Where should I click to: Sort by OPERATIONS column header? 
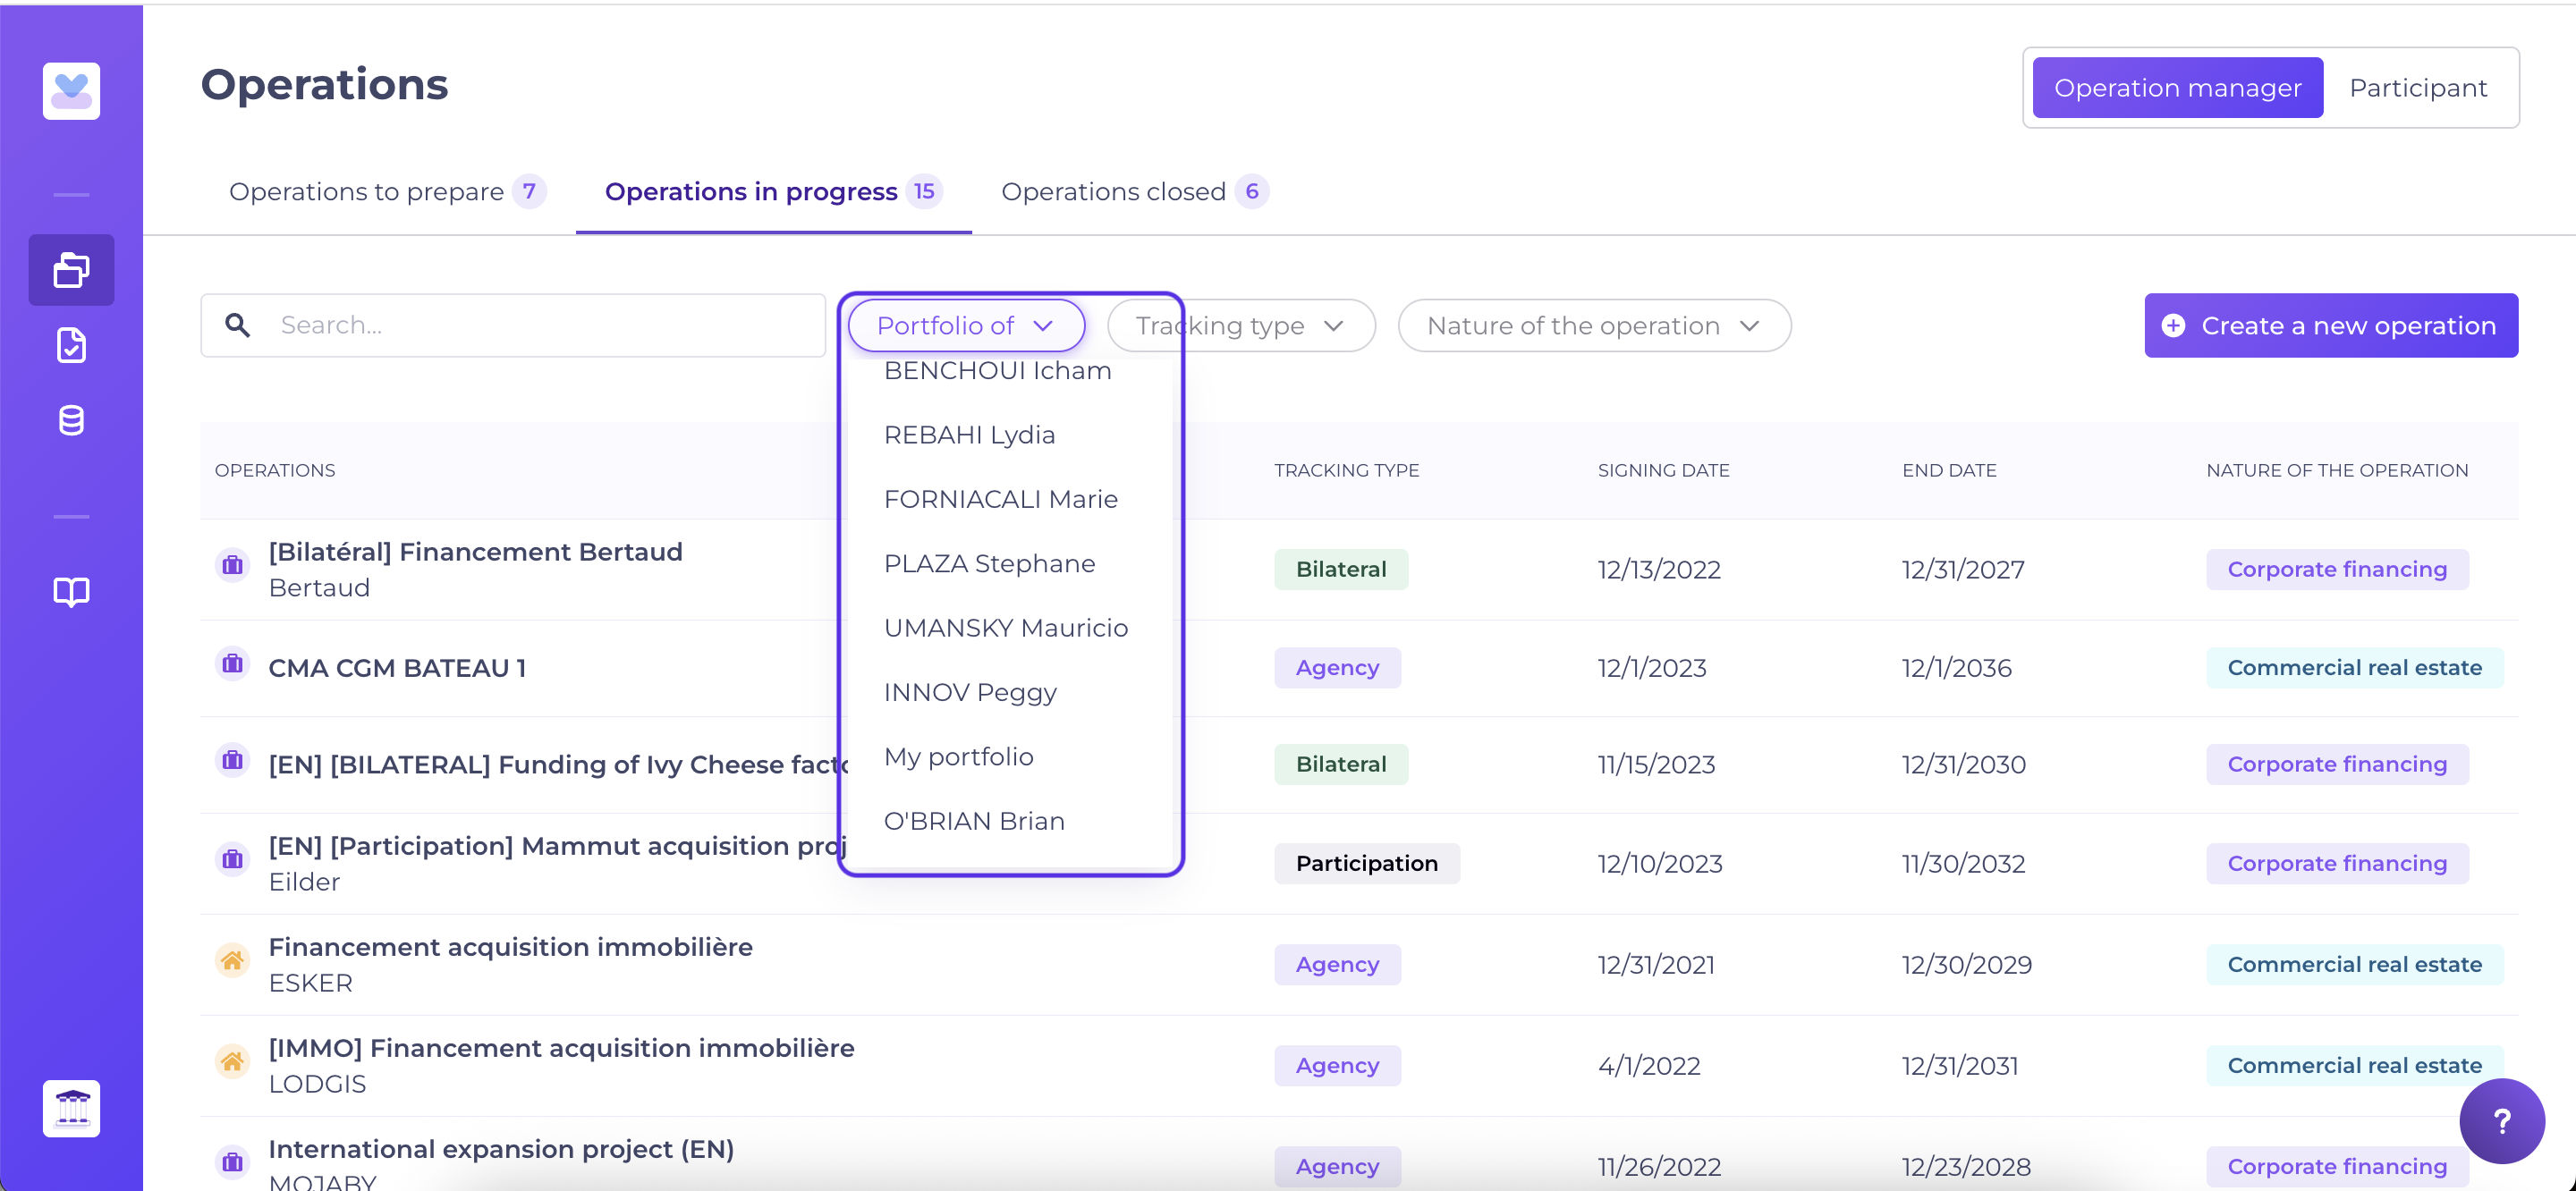coord(275,470)
